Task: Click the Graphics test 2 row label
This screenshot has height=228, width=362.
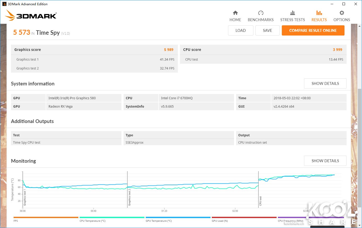Action: [27, 68]
